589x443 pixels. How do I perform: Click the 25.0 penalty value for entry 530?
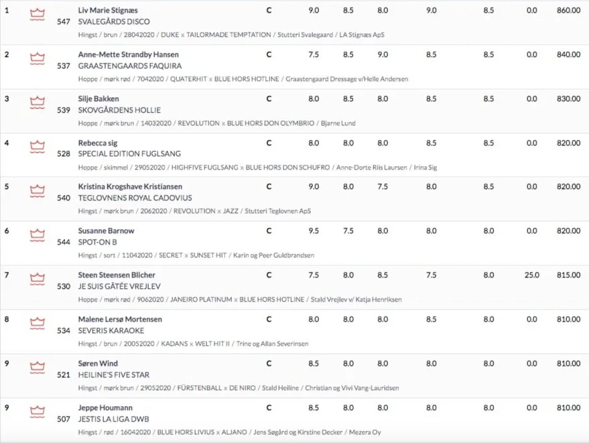pos(532,275)
